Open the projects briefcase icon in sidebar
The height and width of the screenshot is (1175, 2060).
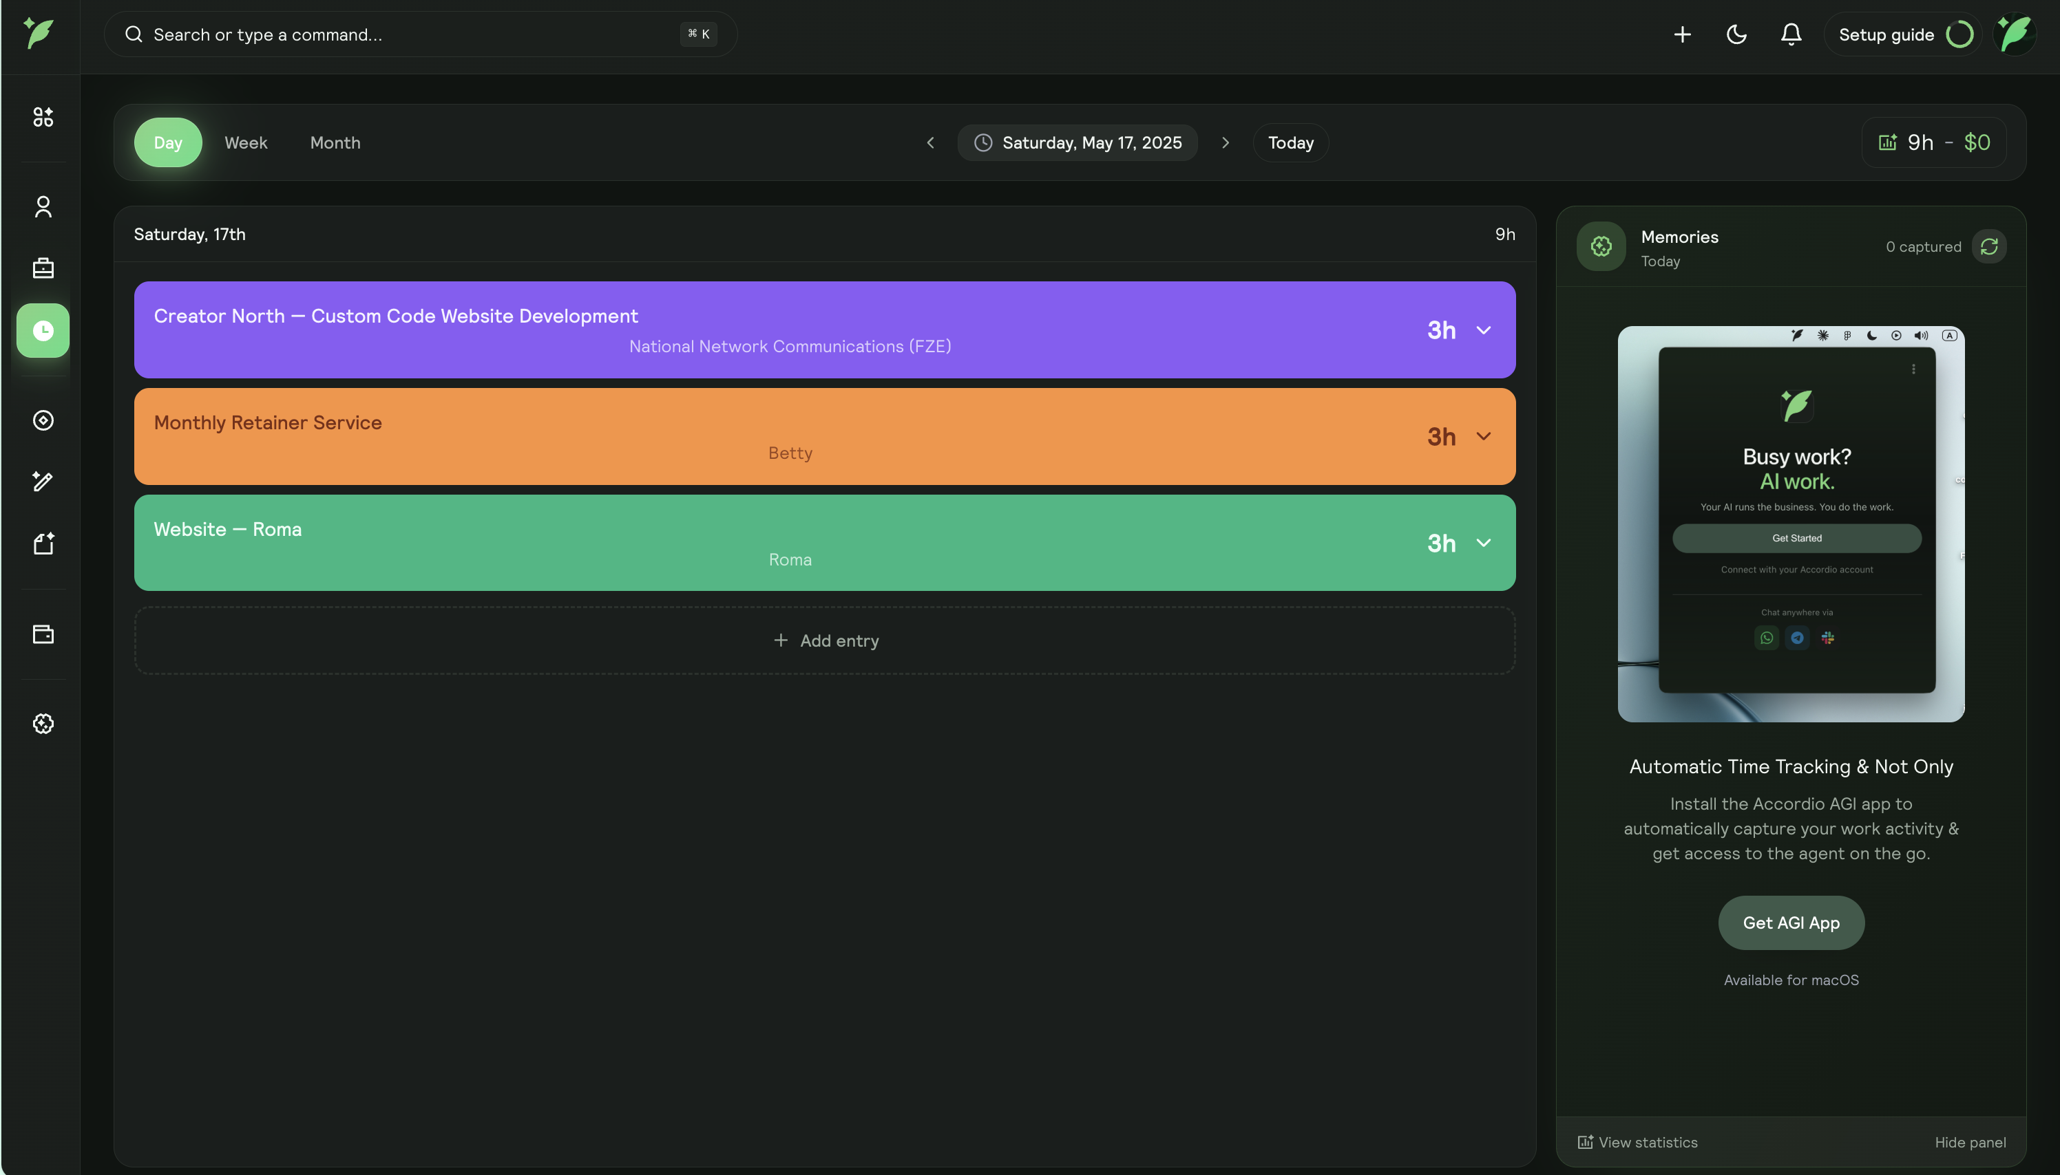(x=43, y=267)
